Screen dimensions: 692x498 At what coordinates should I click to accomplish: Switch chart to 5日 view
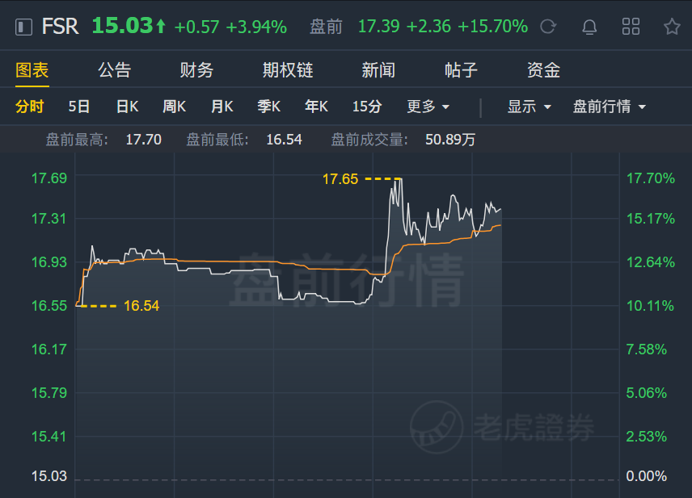79,107
